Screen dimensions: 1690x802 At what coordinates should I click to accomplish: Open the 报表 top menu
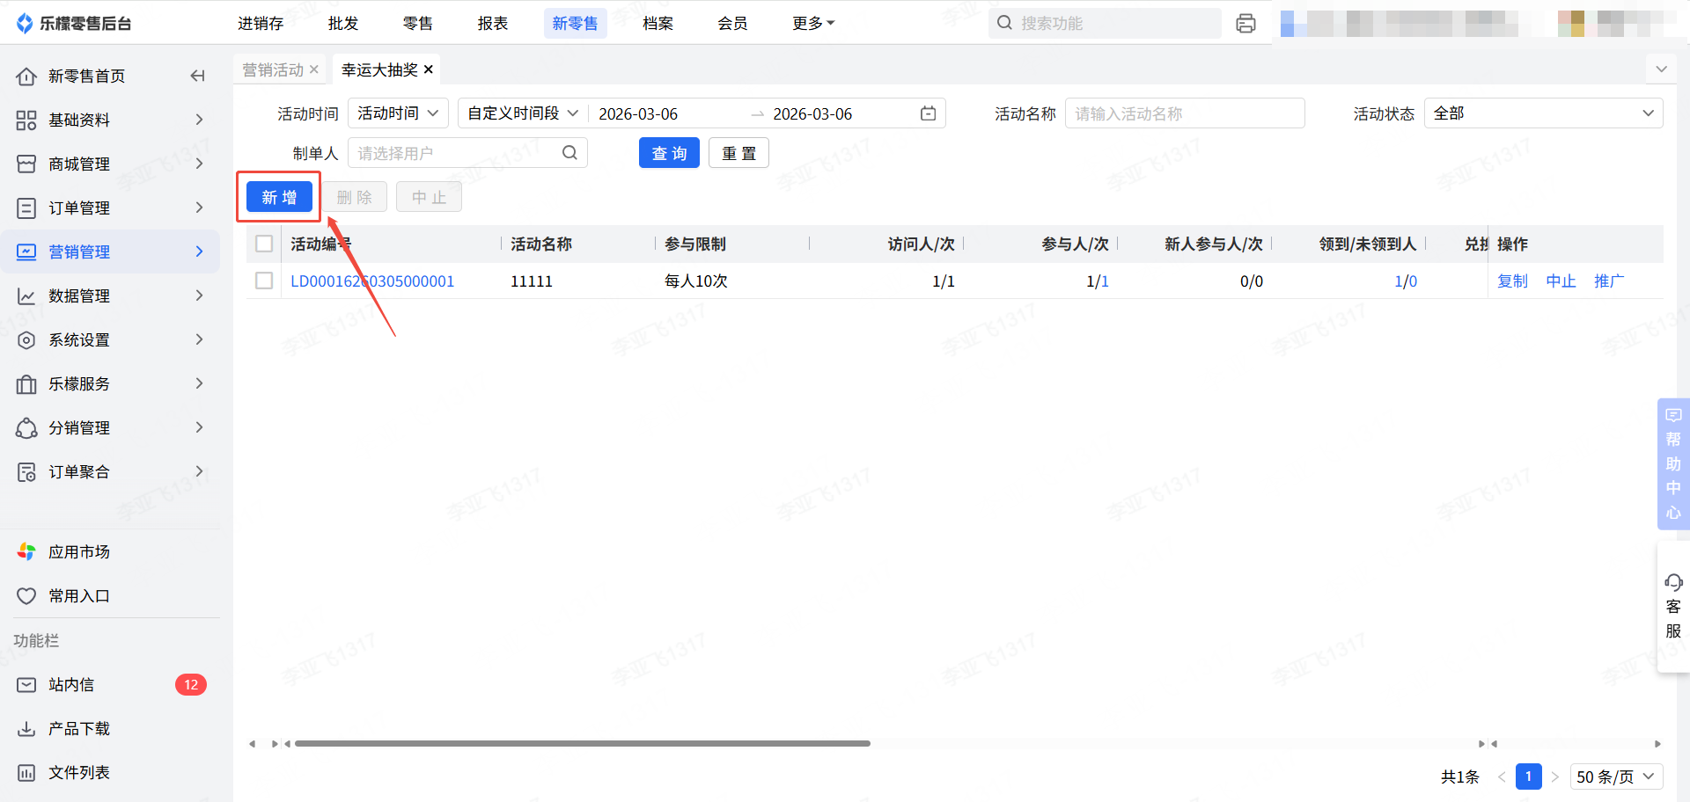[493, 24]
